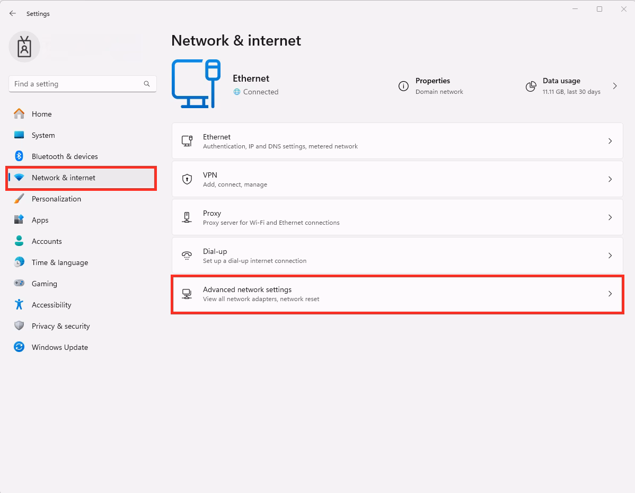Click the Accessibility figure icon
The height and width of the screenshot is (493, 635).
coord(19,305)
